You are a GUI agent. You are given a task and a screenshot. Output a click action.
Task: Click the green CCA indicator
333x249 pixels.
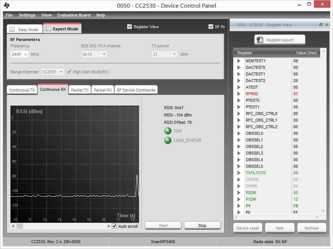click(168, 131)
